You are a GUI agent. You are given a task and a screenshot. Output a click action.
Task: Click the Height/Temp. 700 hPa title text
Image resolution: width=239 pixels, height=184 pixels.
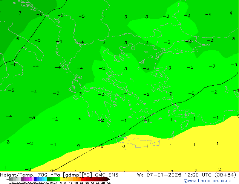tap(30, 175)
